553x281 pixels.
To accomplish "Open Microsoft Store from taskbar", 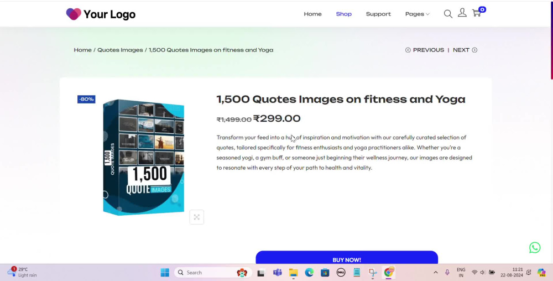I will (x=325, y=273).
